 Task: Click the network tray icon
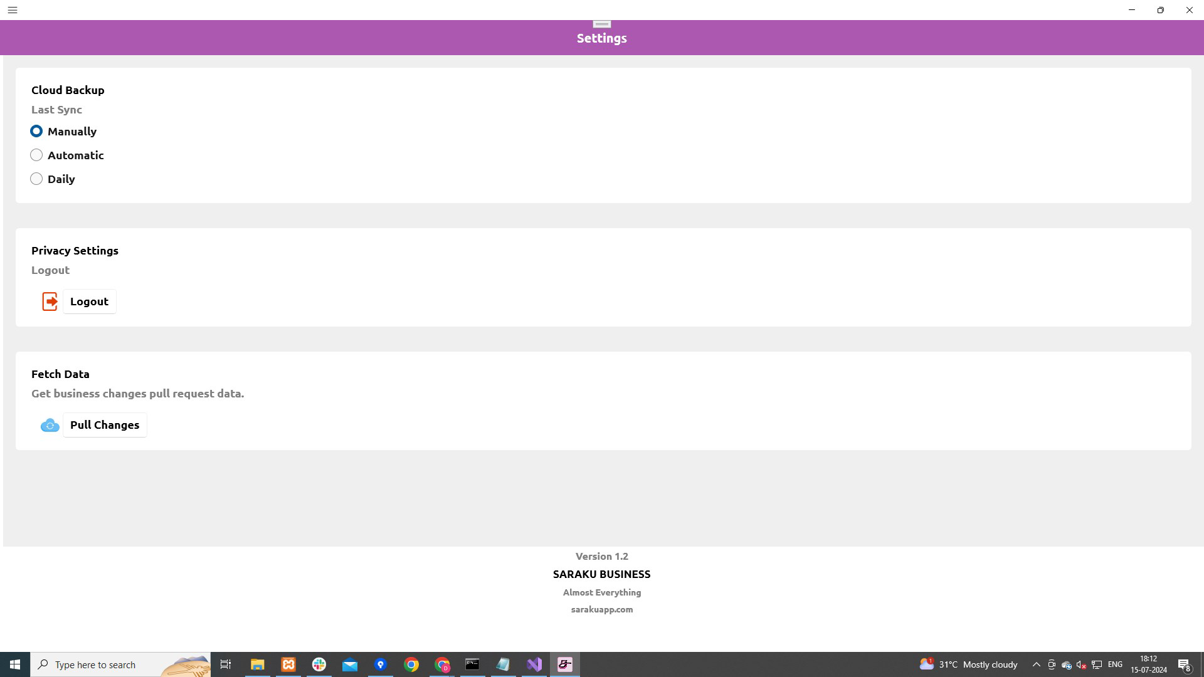click(1097, 664)
